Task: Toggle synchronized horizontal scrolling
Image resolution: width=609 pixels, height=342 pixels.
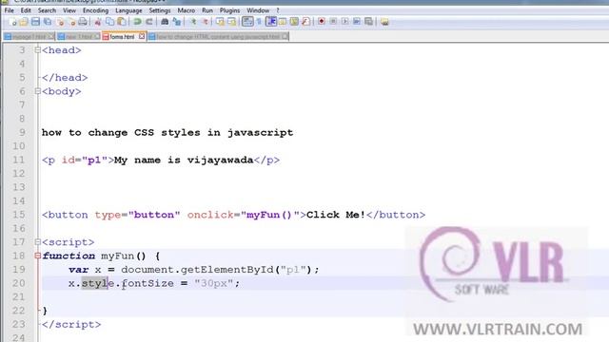Action: pos(232,22)
